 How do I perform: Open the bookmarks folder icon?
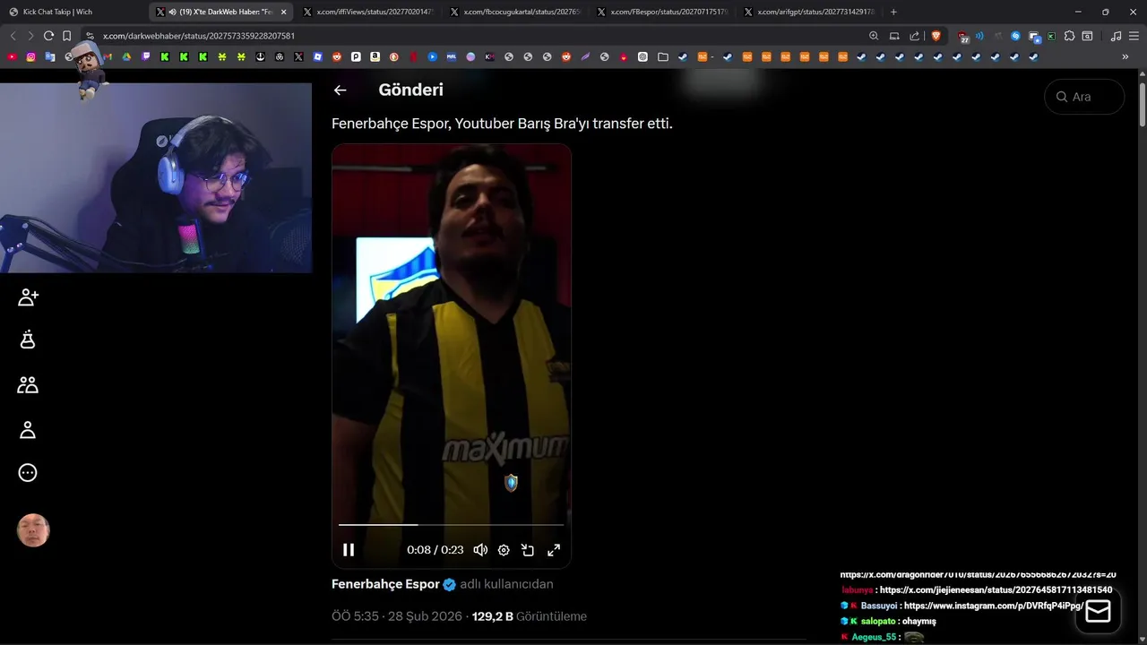pos(662,56)
